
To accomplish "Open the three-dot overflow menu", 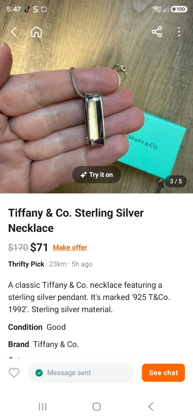I will pyautogui.click(x=179, y=32).
